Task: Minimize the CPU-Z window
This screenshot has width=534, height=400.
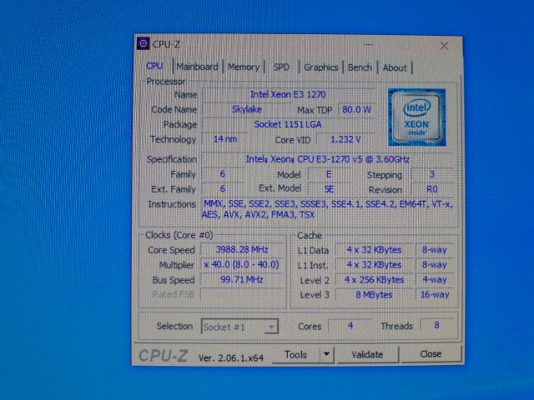Action: 368,45
